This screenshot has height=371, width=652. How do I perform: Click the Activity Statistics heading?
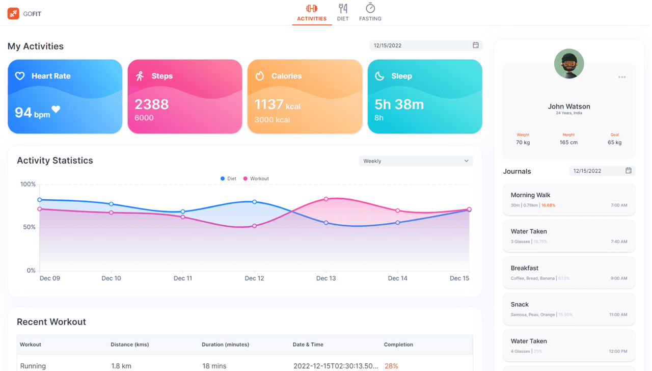point(55,161)
